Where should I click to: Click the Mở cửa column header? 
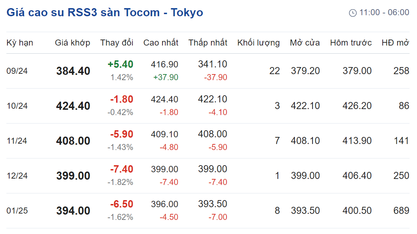[x=305, y=43]
